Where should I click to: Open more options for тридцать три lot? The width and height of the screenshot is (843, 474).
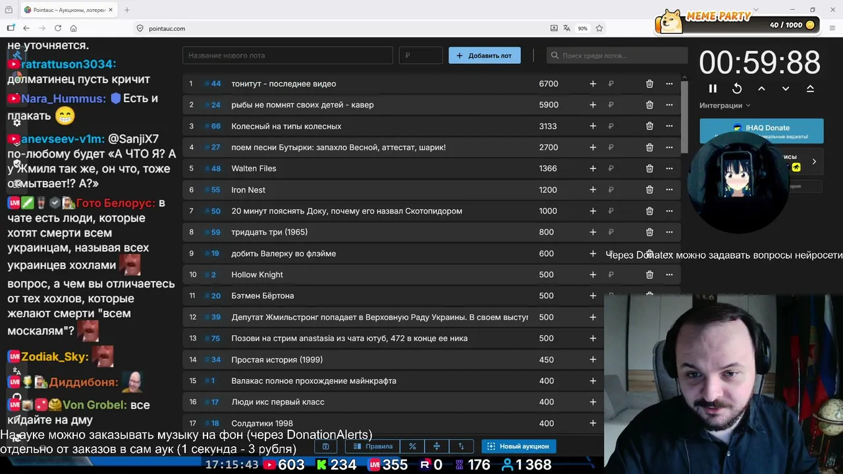coord(669,232)
